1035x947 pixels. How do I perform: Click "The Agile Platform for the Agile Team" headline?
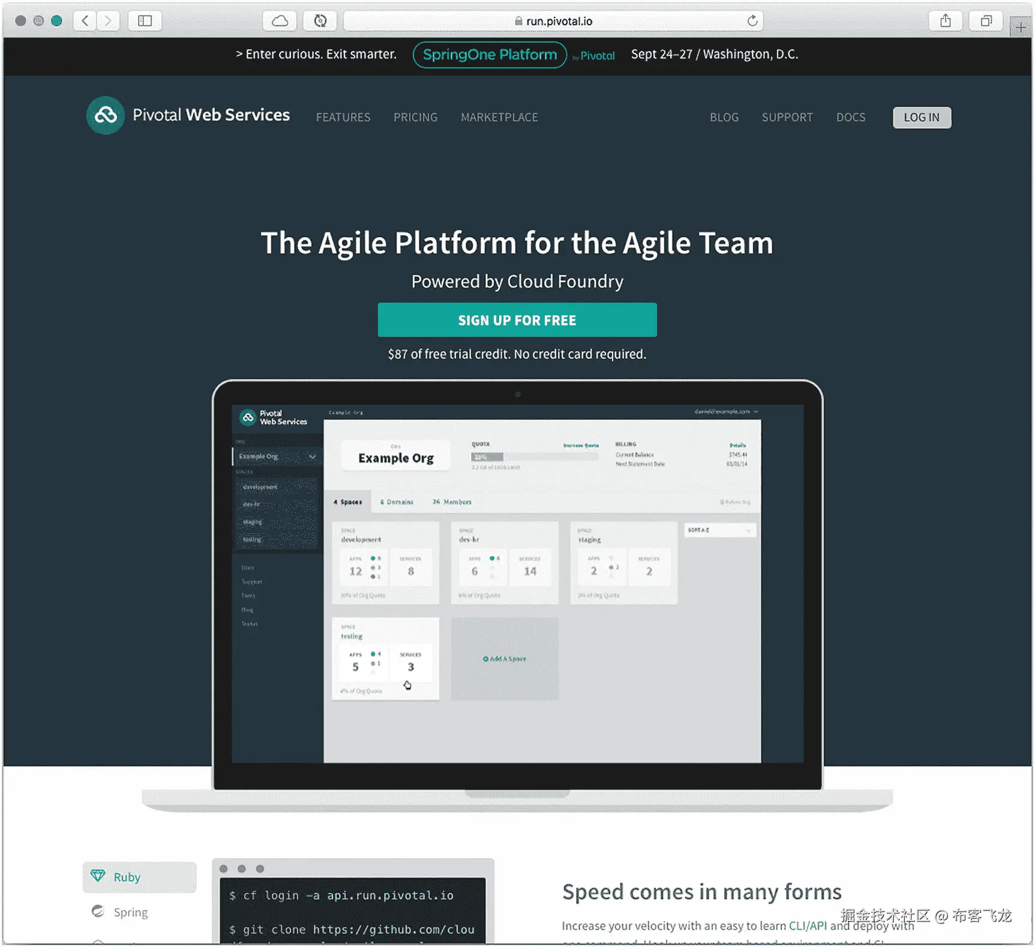[517, 243]
